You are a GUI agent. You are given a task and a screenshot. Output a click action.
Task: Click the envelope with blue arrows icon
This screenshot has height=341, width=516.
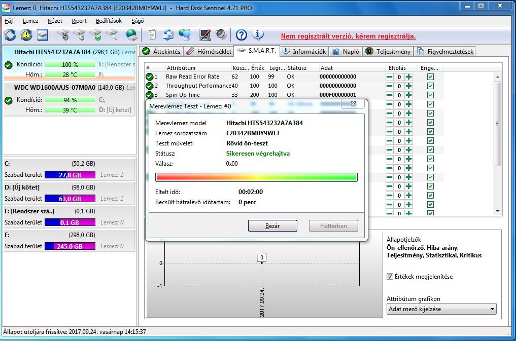[x=168, y=35]
